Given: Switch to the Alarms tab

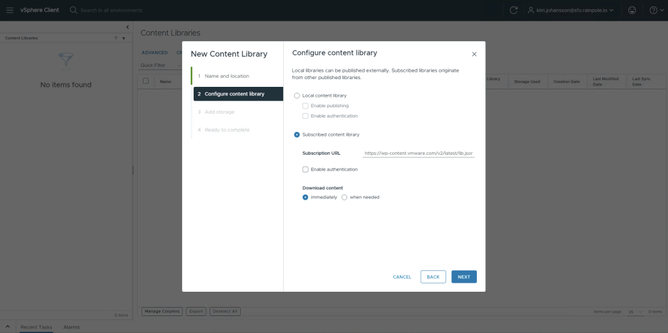Looking at the screenshot, I should coord(71,326).
